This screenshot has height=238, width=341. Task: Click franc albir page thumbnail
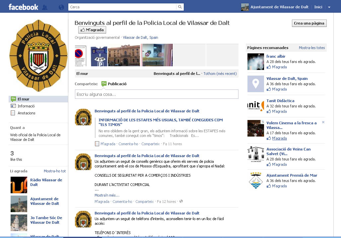(256, 62)
